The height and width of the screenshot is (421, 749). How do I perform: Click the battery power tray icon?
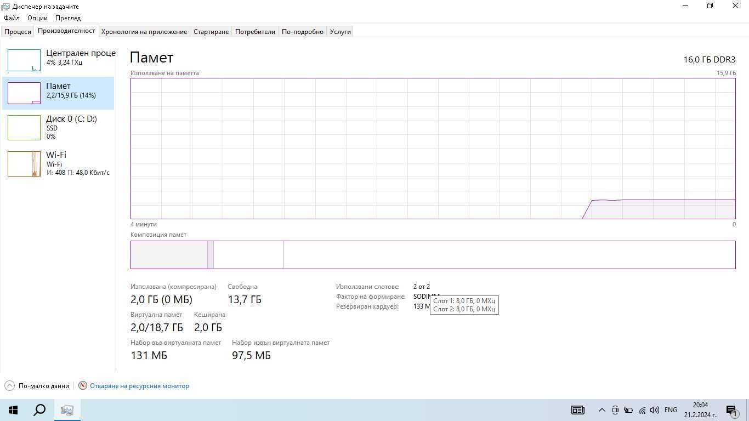628,410
